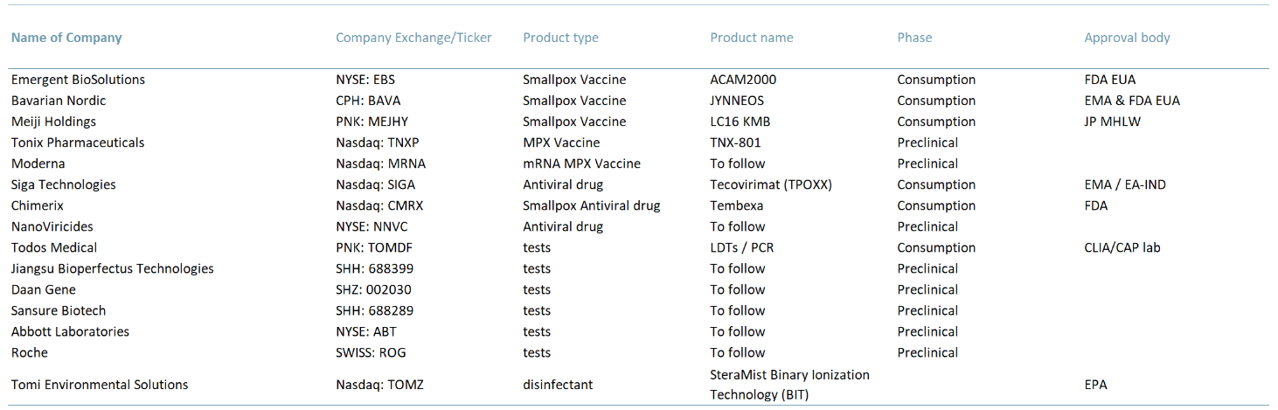Click Jiangsu Bioperfectus Technologies name
Image resolution: width=1278 pixels, height=410 pixels.
(112, 268)
